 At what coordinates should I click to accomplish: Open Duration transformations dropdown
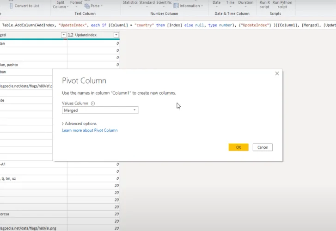pos(246,4)
